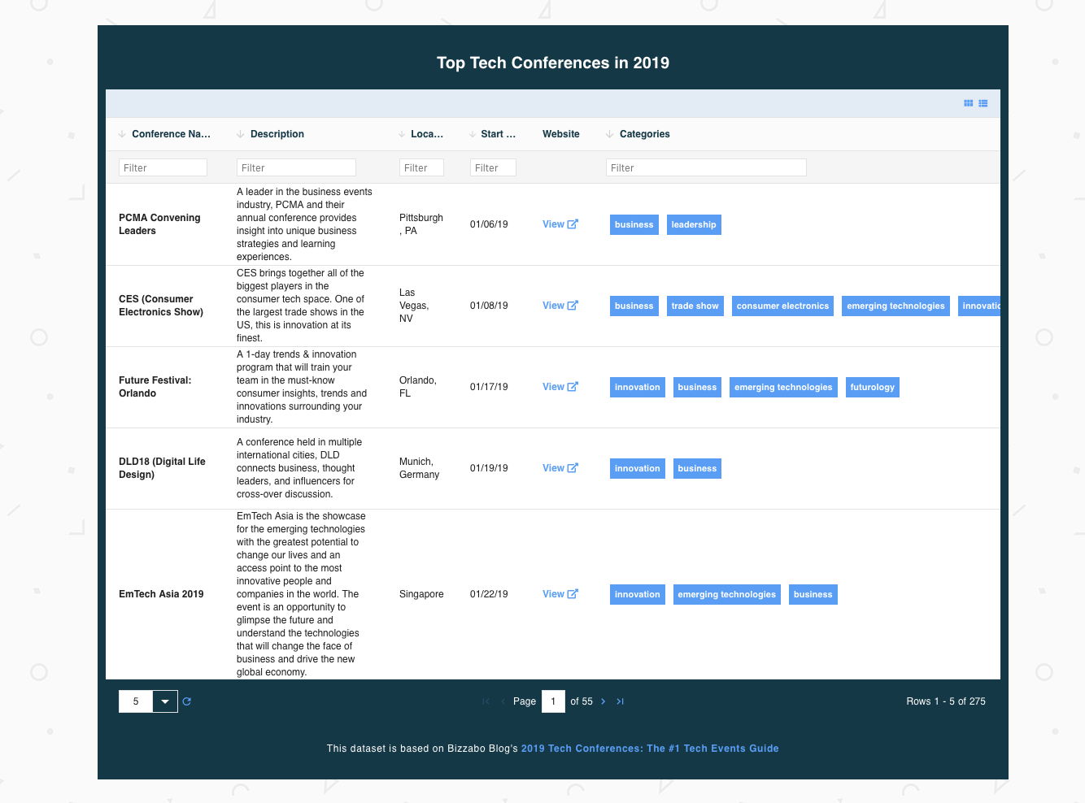This screenshot has width=1085, height=803.
Task: Click emerging technologies tag in EmTech Asia row
Action: (727, 594)
